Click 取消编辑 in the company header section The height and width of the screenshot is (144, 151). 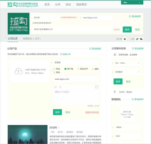[135, 16]
